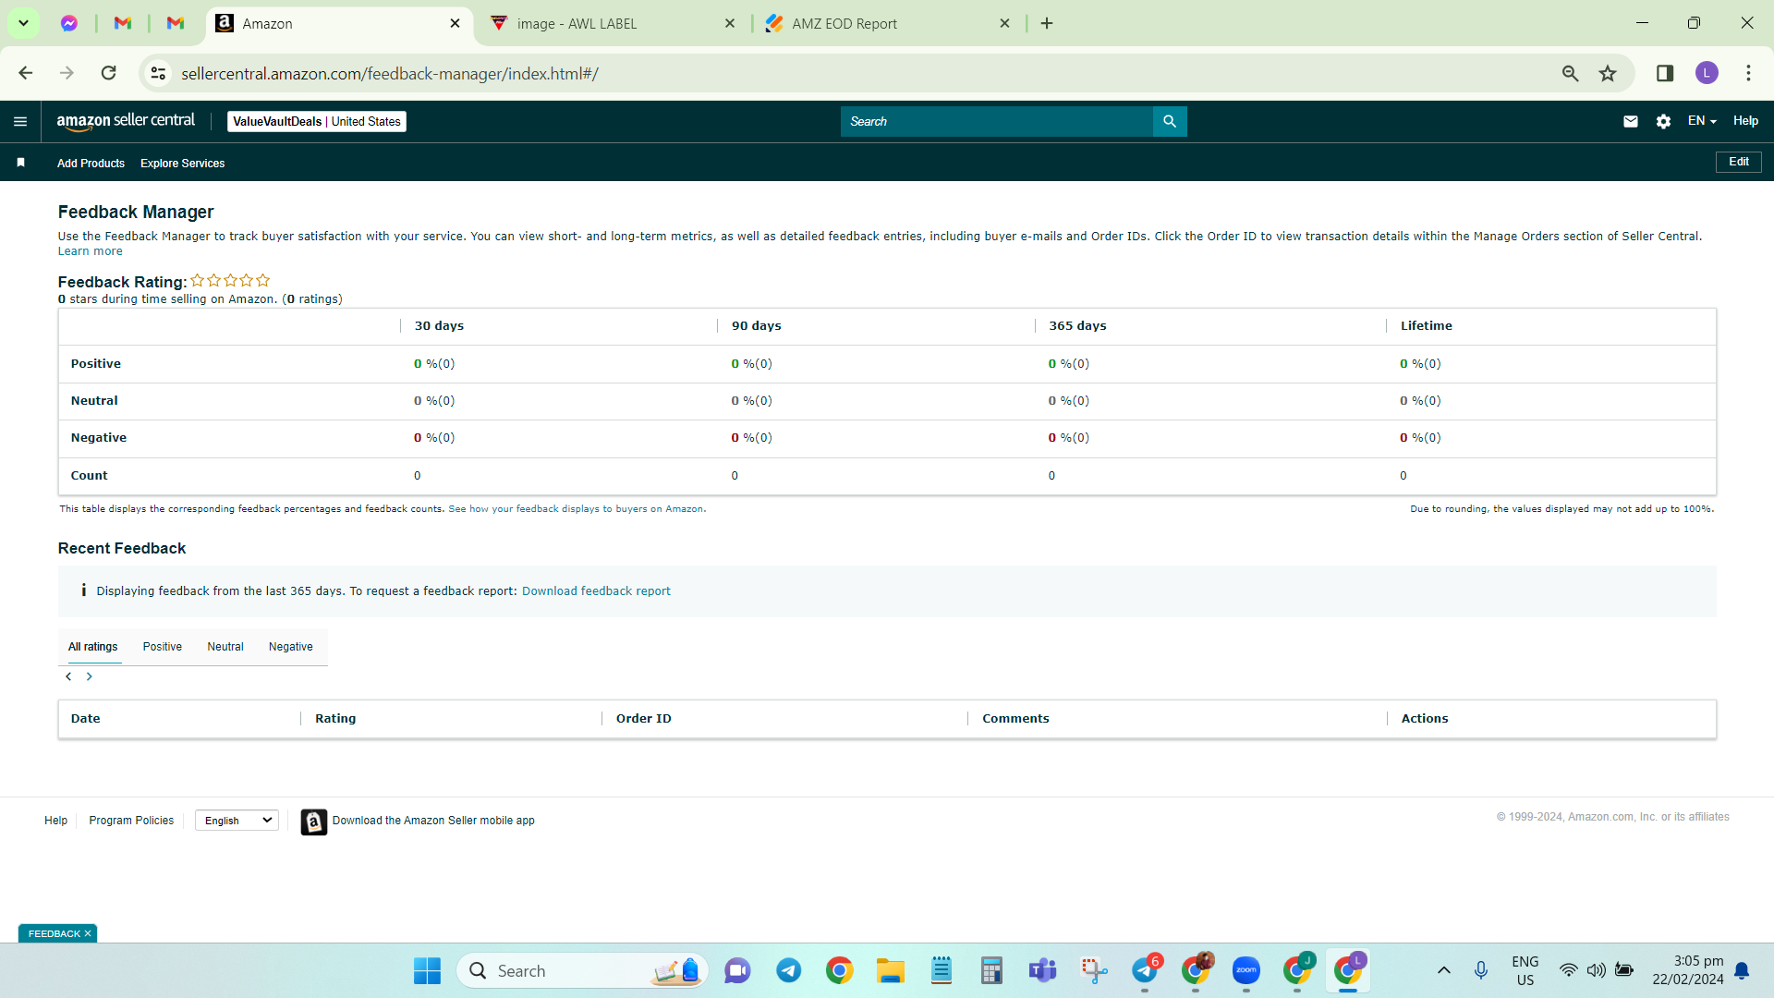Go to previous feedback page arrow
1774x998 pixels.
tap(68, 676)
